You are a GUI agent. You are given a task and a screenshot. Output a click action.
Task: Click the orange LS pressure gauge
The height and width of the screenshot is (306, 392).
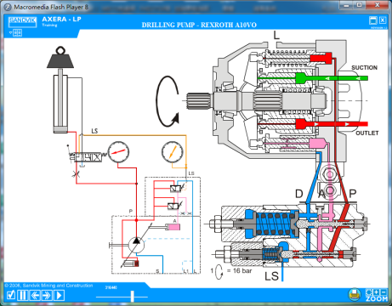(173, 152)
